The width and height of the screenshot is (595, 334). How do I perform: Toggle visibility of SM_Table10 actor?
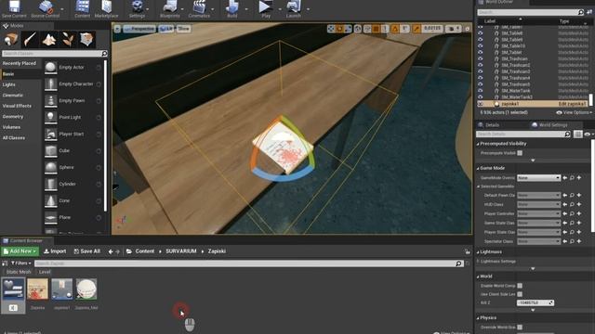click(481, 45)
